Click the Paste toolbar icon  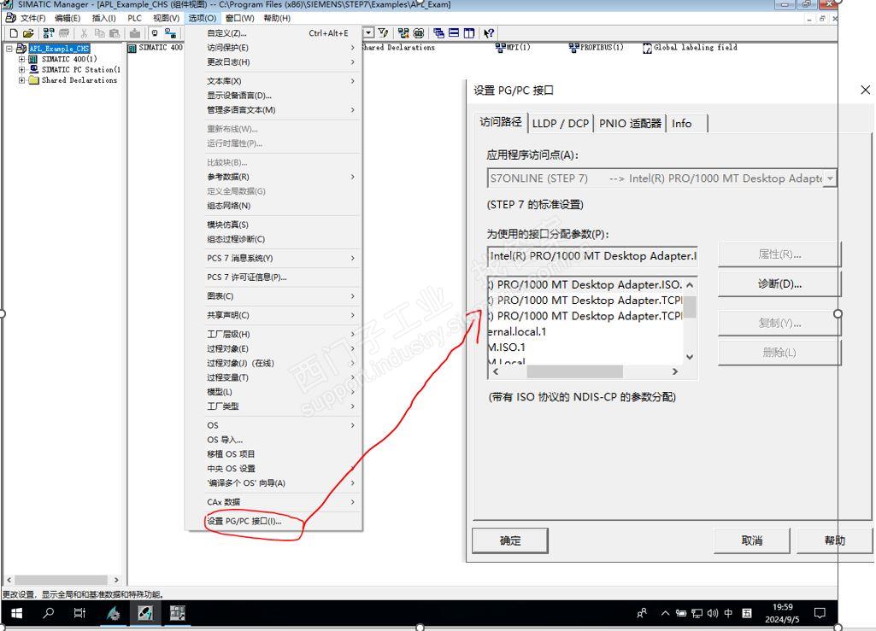(115, 33)
